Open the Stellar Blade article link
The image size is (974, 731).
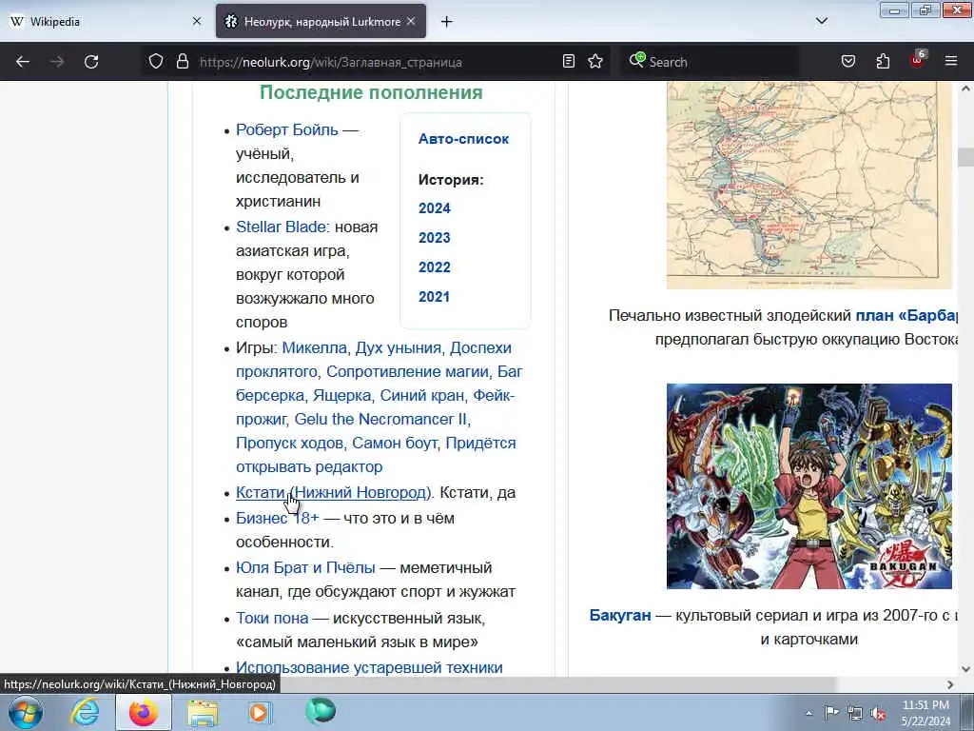pyautogui.click(x=281, y=227)
